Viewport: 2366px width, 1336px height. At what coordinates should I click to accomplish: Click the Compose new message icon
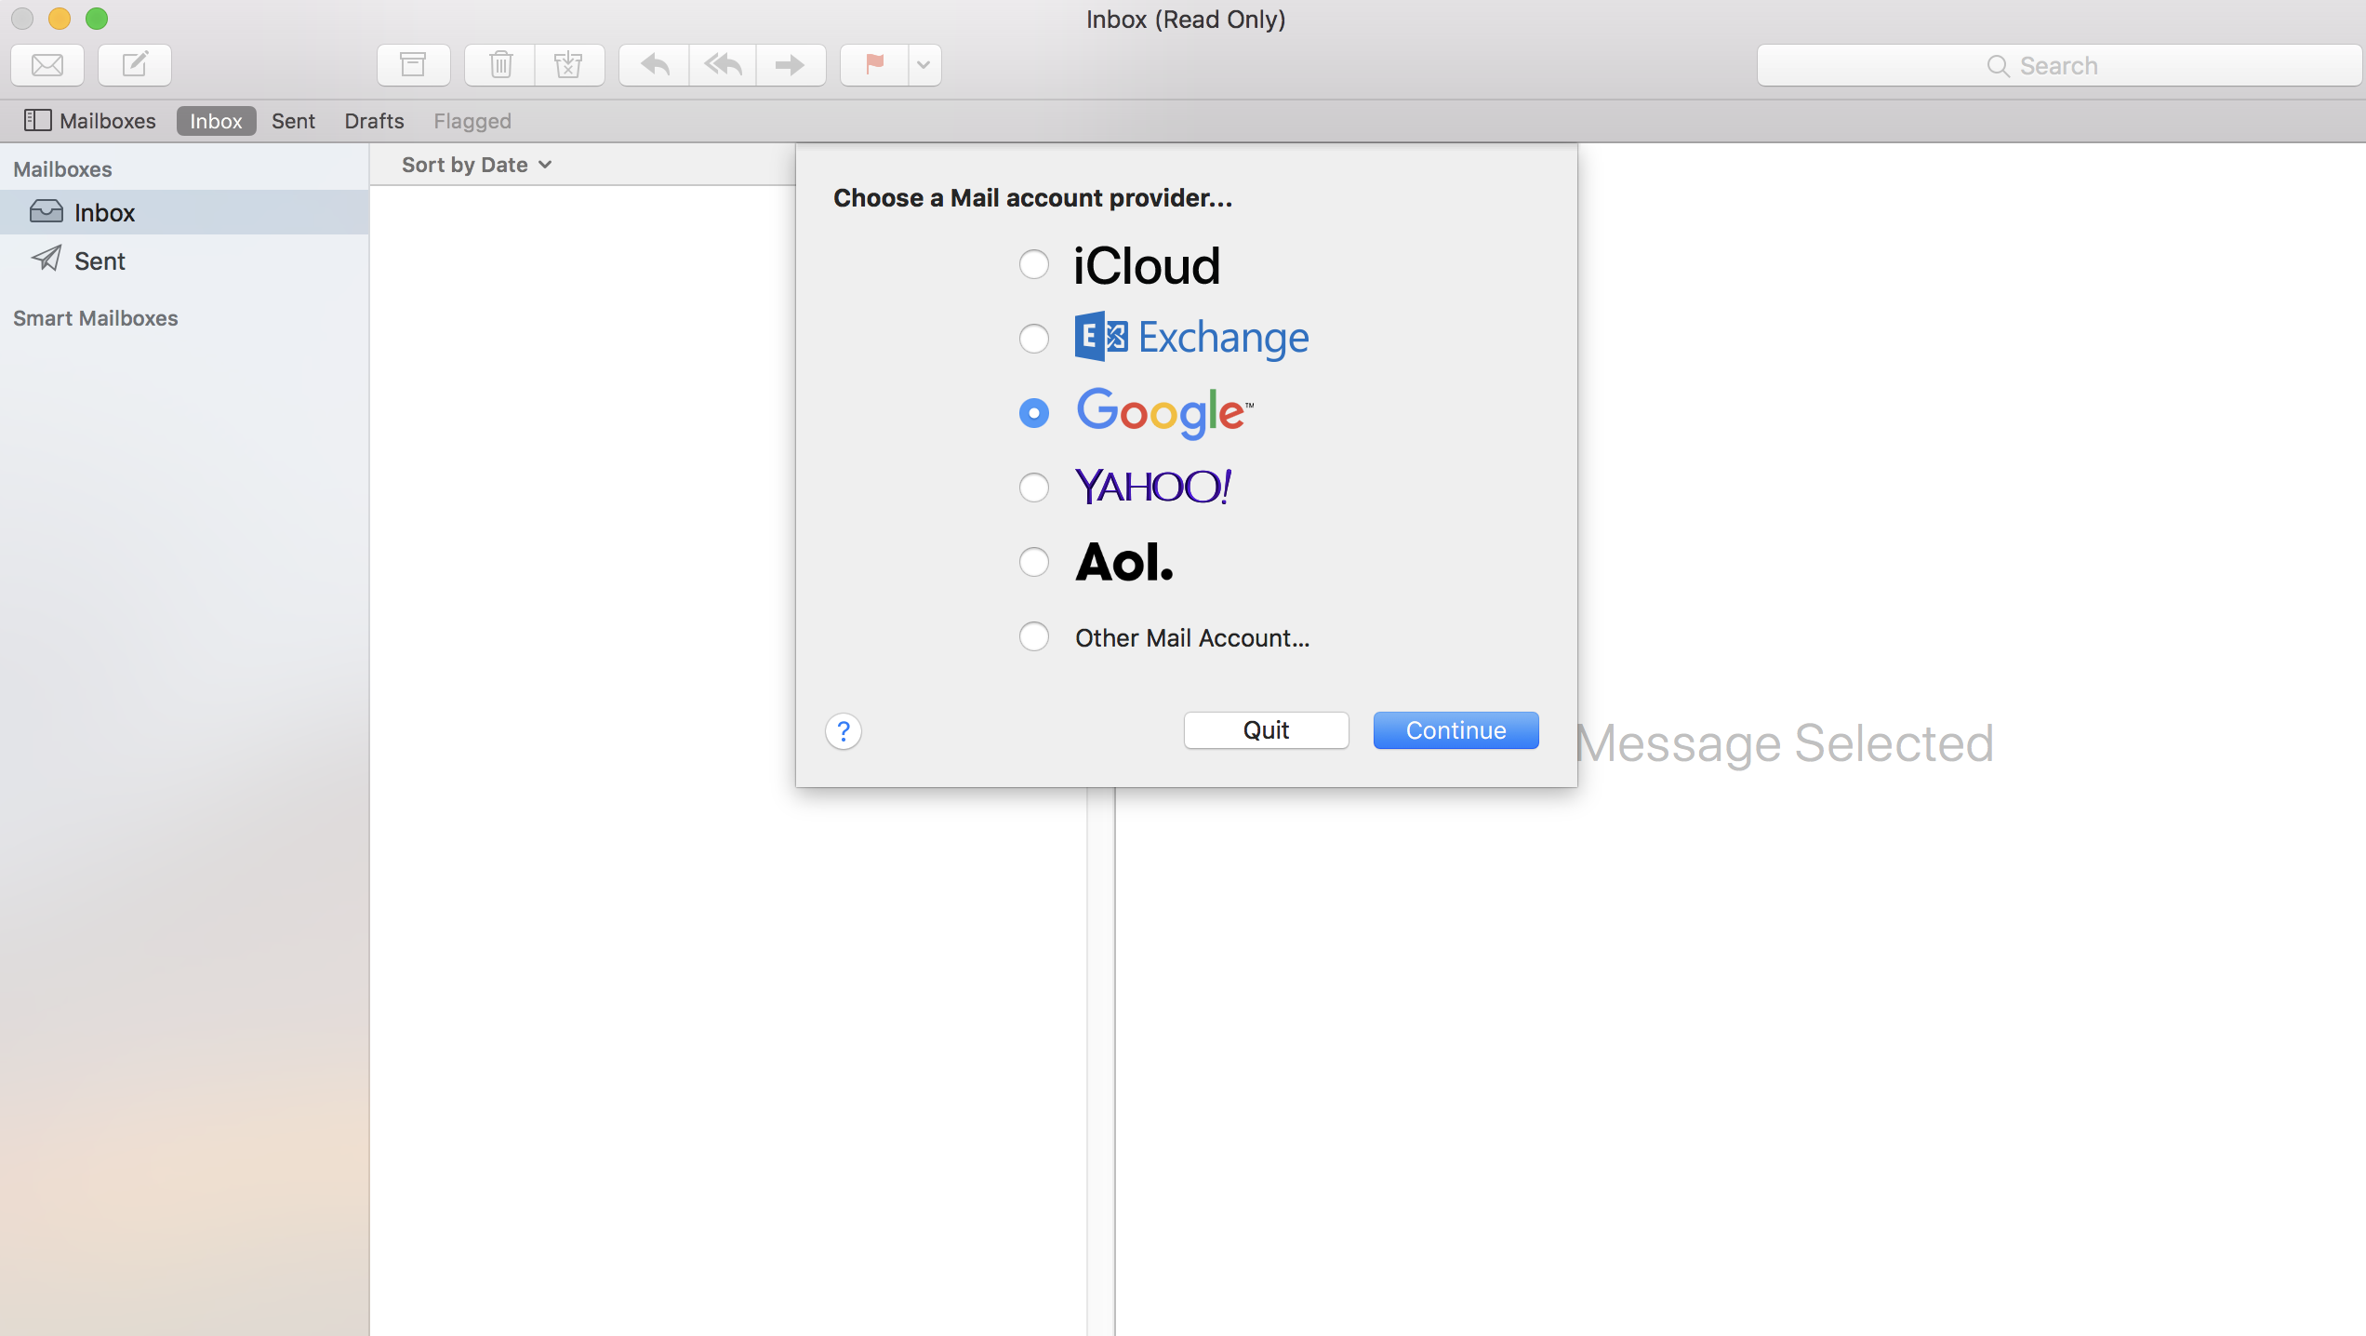pos(135,65)
